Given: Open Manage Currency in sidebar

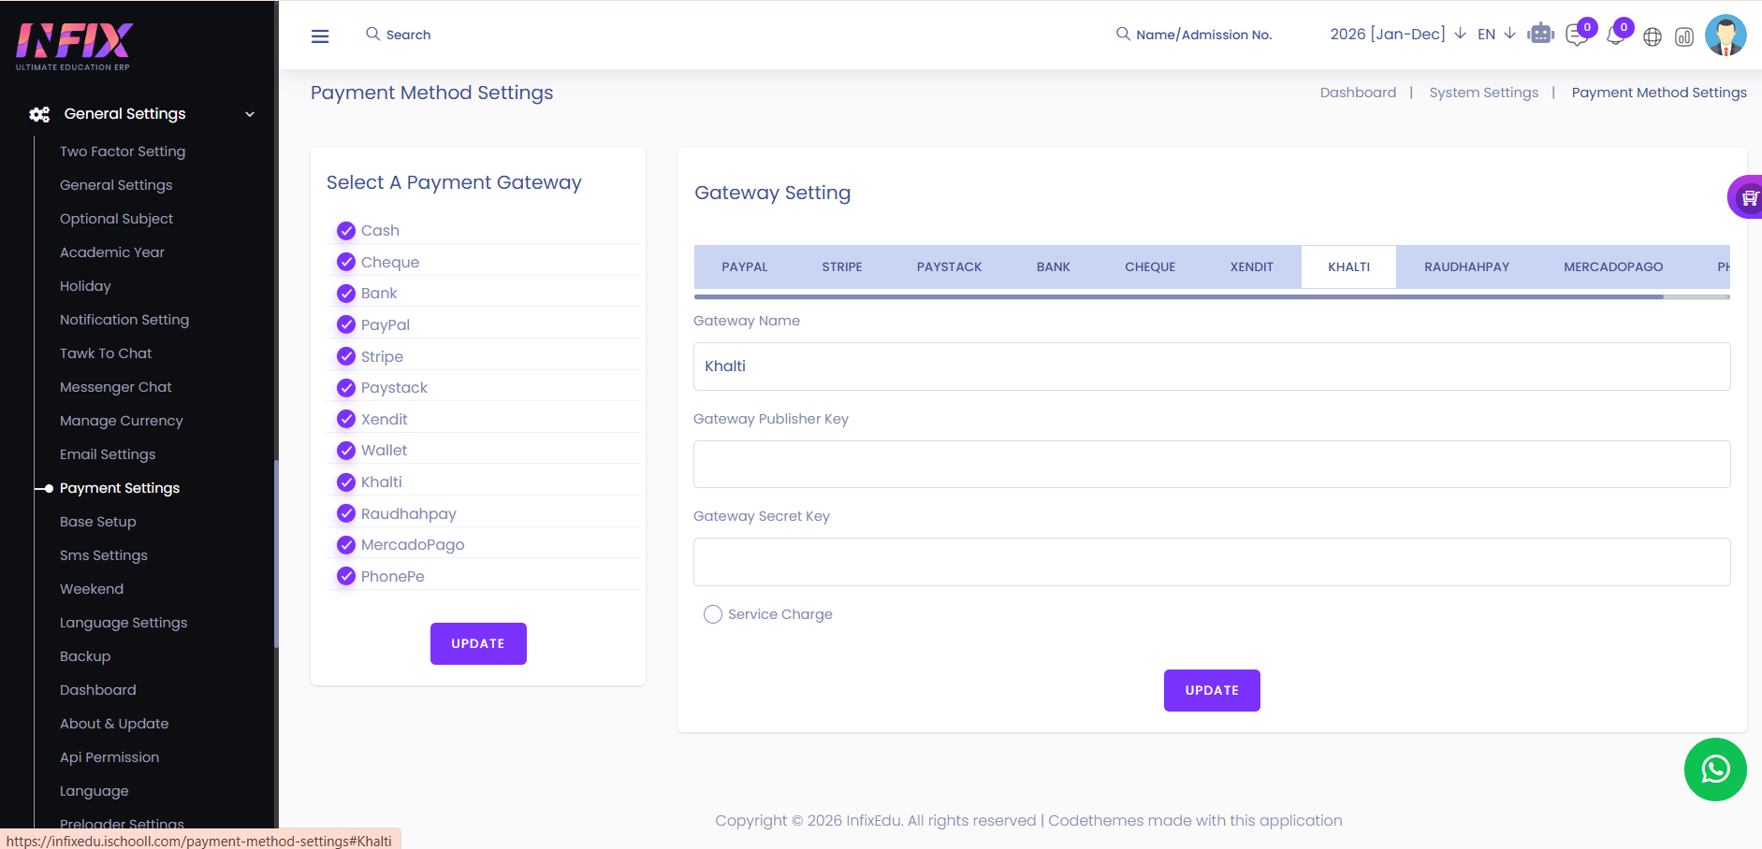Looking at the screenshot, I should pyautogui.click(x=121, y=421).
